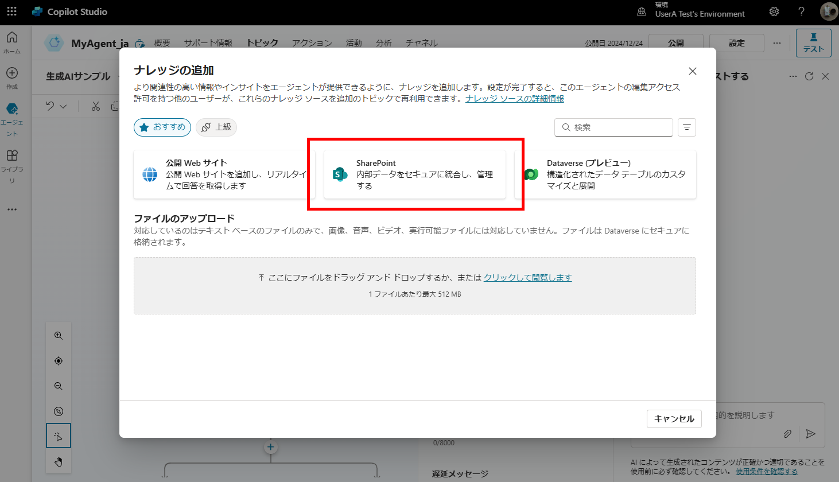Viewport: 839px width, 482px height.
Task: Click the zoom out canvas tool
Action: coord(59,386)
